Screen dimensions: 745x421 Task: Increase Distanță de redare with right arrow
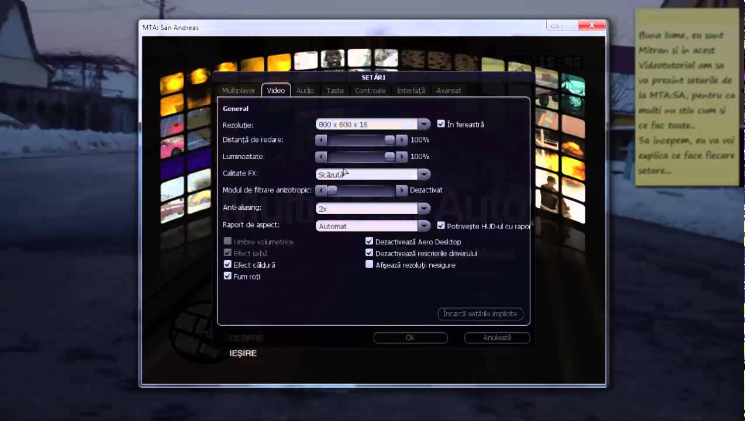coord(402,140)
